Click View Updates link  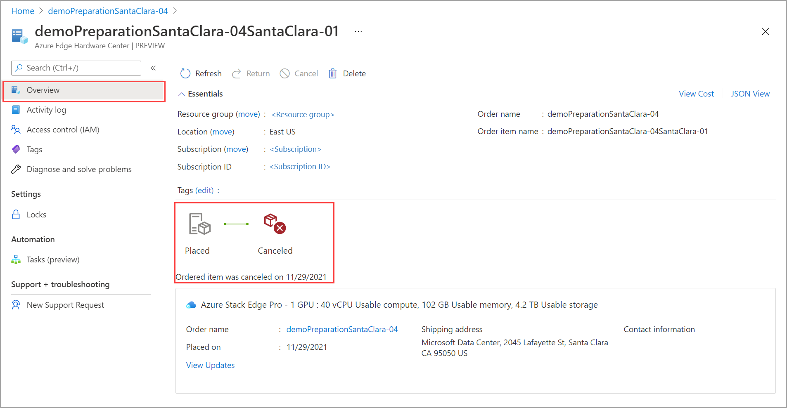(210, 365)
